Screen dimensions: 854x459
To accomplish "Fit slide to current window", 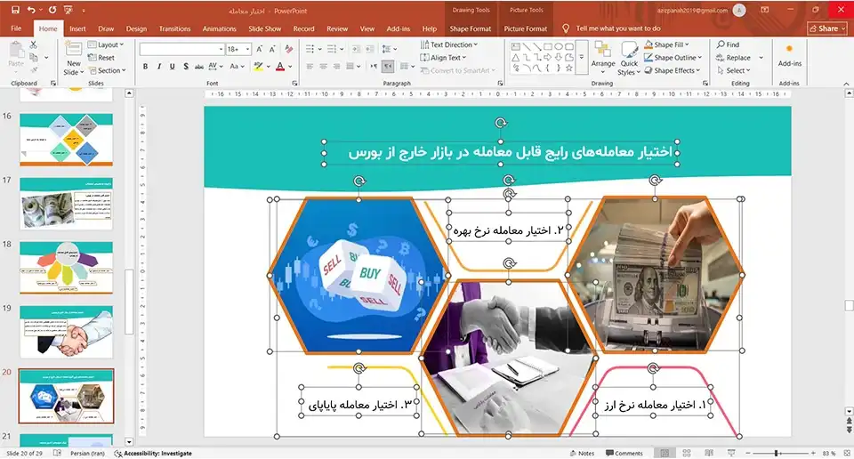I will point(846,453).
